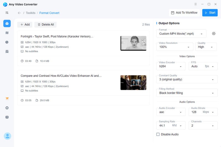Open the library columns sidebar icon
The width and height of the screenshot is (221, 147).
(x=7, y=33)
